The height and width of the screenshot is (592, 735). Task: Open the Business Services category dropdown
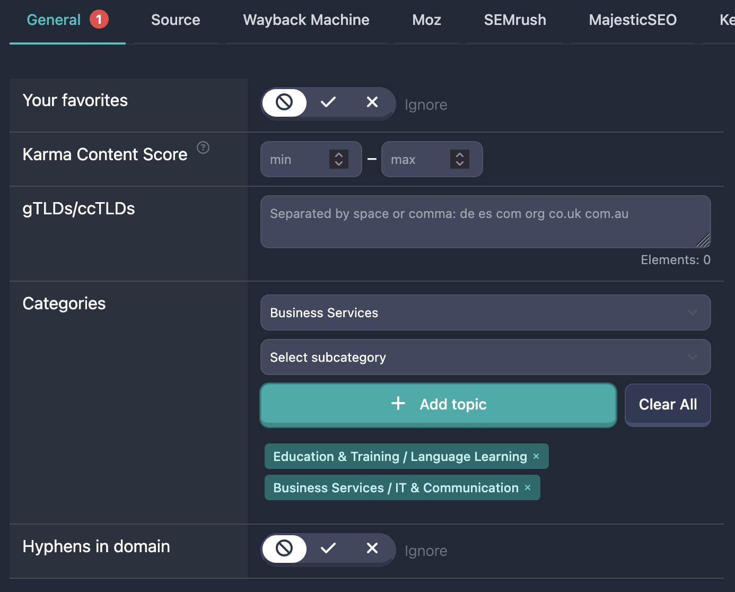pyautogui.click(x=485, y=312)
